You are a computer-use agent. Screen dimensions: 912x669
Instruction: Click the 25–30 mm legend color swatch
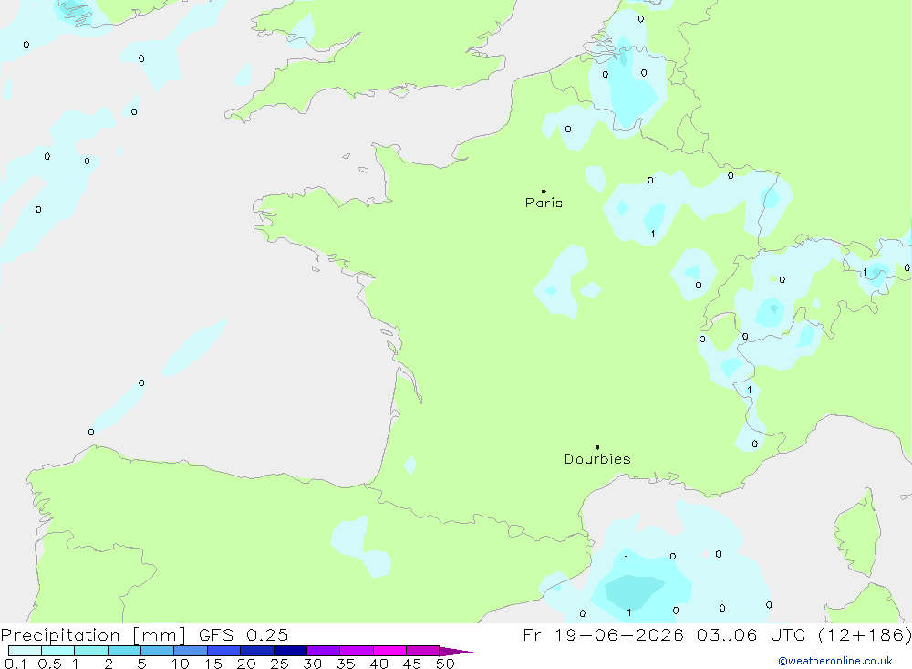290,651
